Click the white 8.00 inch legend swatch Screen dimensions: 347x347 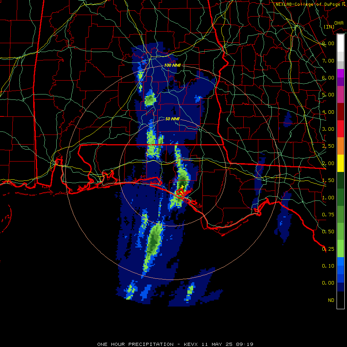tap(340, 43)
